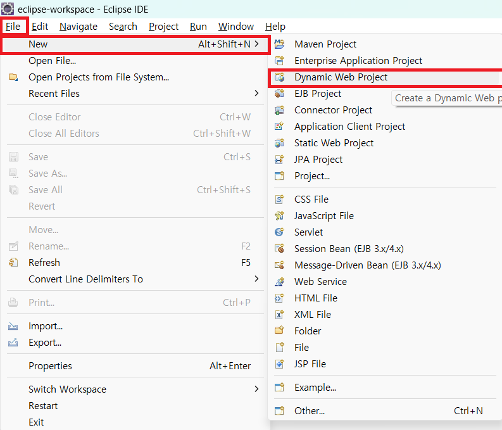Click the generic Project... icon

pos(280,176)
